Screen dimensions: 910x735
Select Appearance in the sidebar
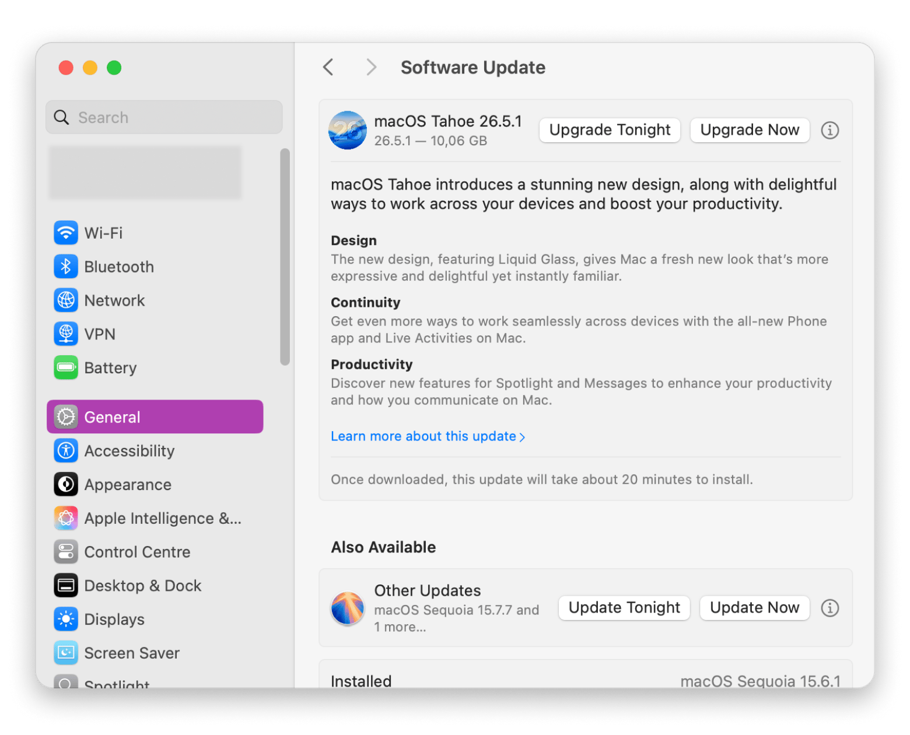[155, 484]
